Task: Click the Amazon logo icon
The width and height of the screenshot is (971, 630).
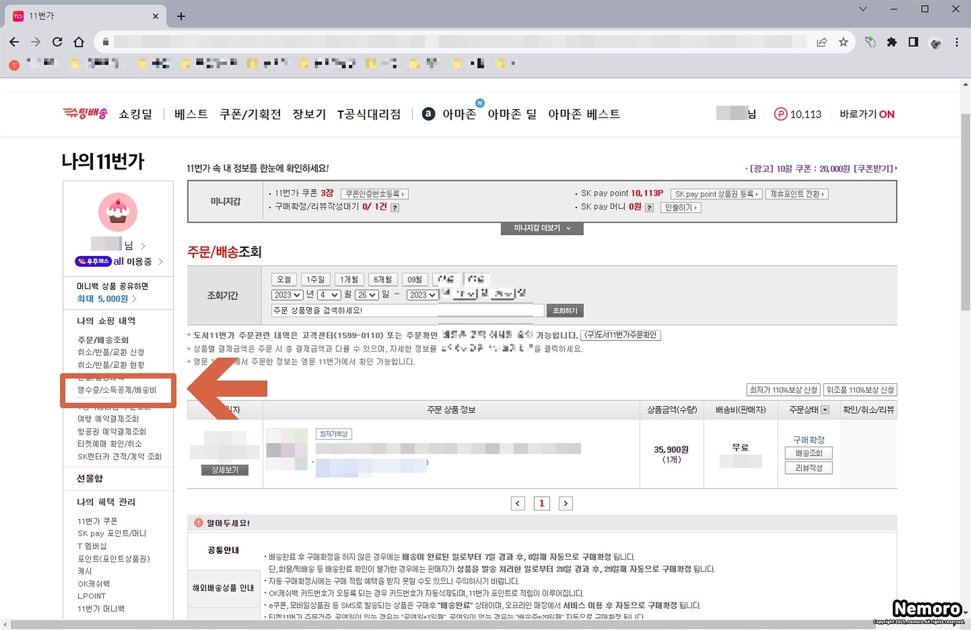Action: pos(428,114)
